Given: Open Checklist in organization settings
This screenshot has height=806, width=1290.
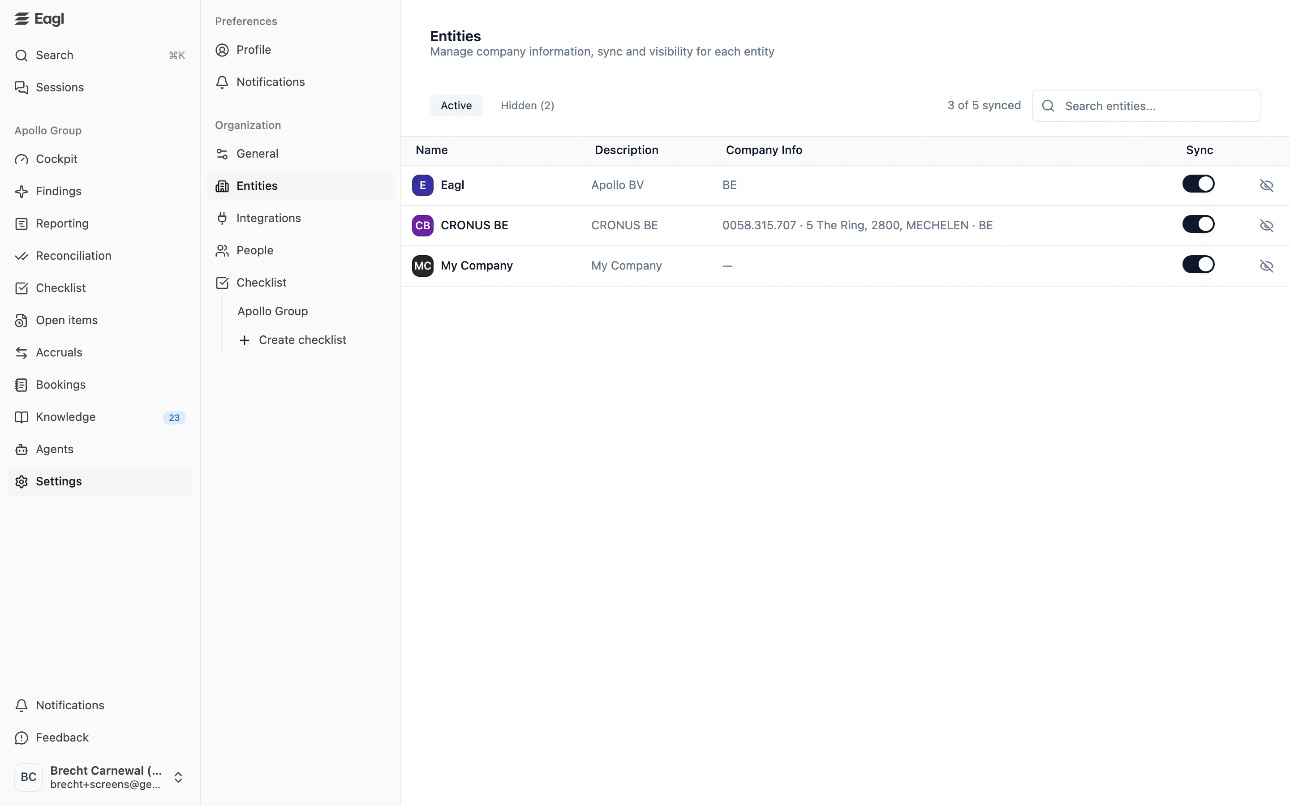Looking at the screenshot, I should click(x=301, y=283).
